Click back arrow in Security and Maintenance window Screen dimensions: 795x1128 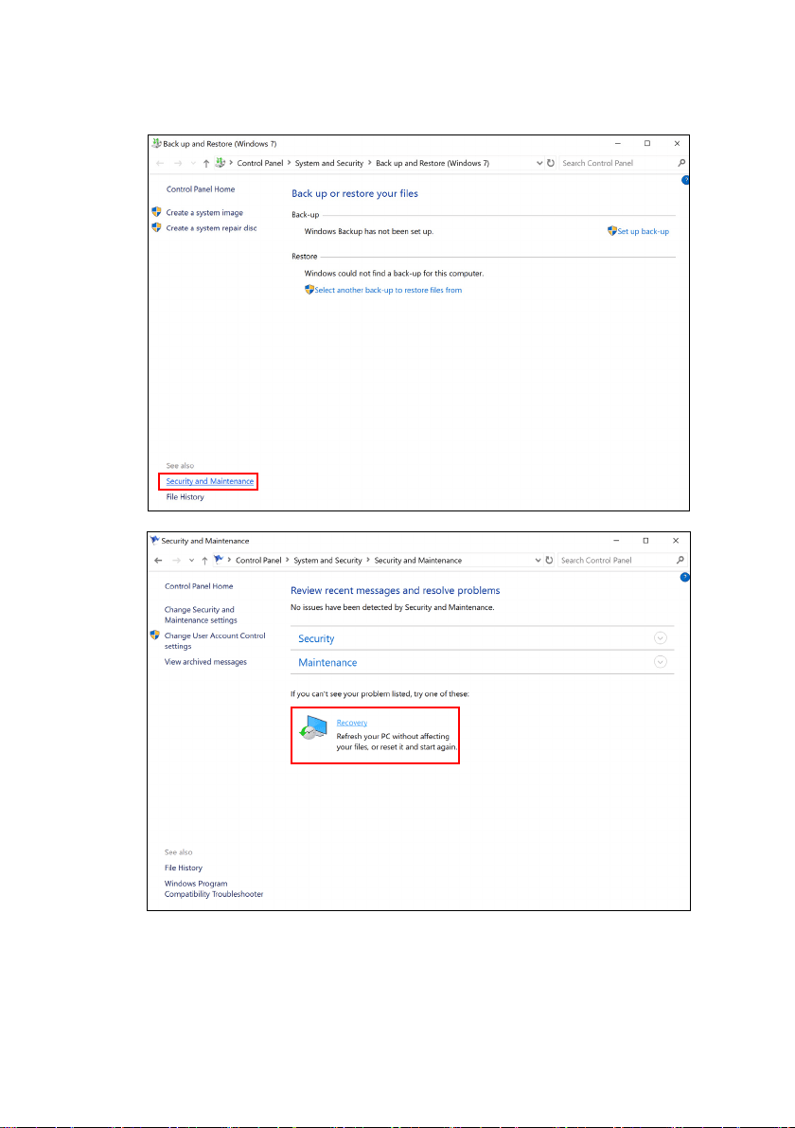158,561
